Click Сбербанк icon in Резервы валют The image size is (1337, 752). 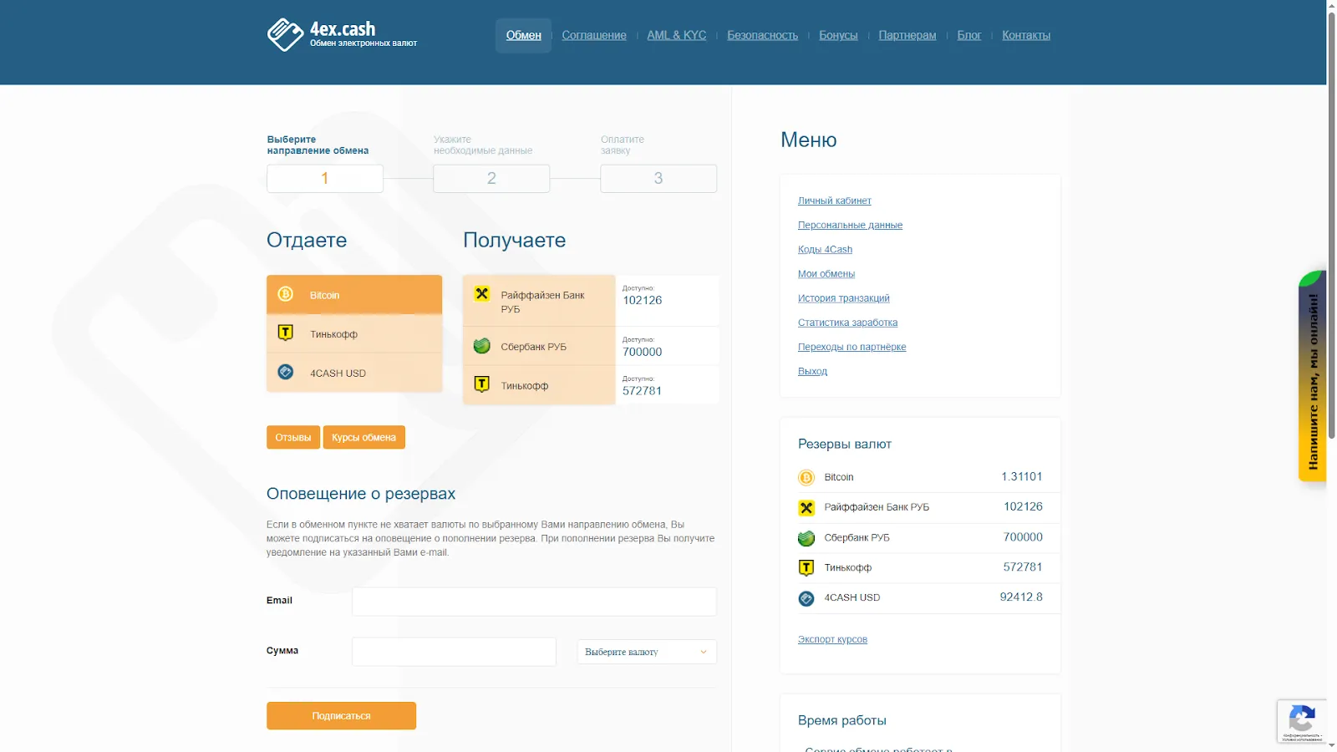click(x=806, y=538)
